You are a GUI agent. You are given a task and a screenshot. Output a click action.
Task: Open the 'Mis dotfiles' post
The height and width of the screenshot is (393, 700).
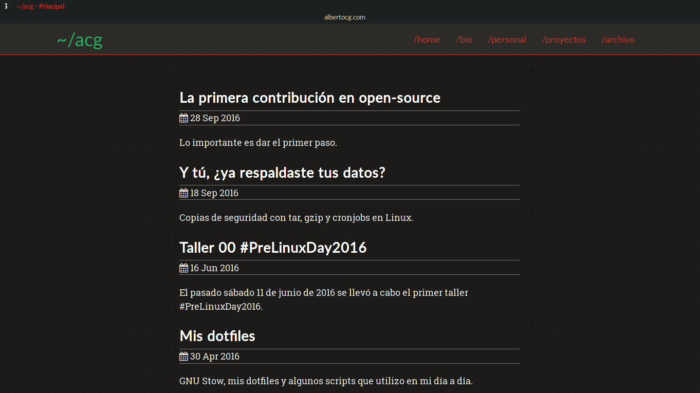217,336
